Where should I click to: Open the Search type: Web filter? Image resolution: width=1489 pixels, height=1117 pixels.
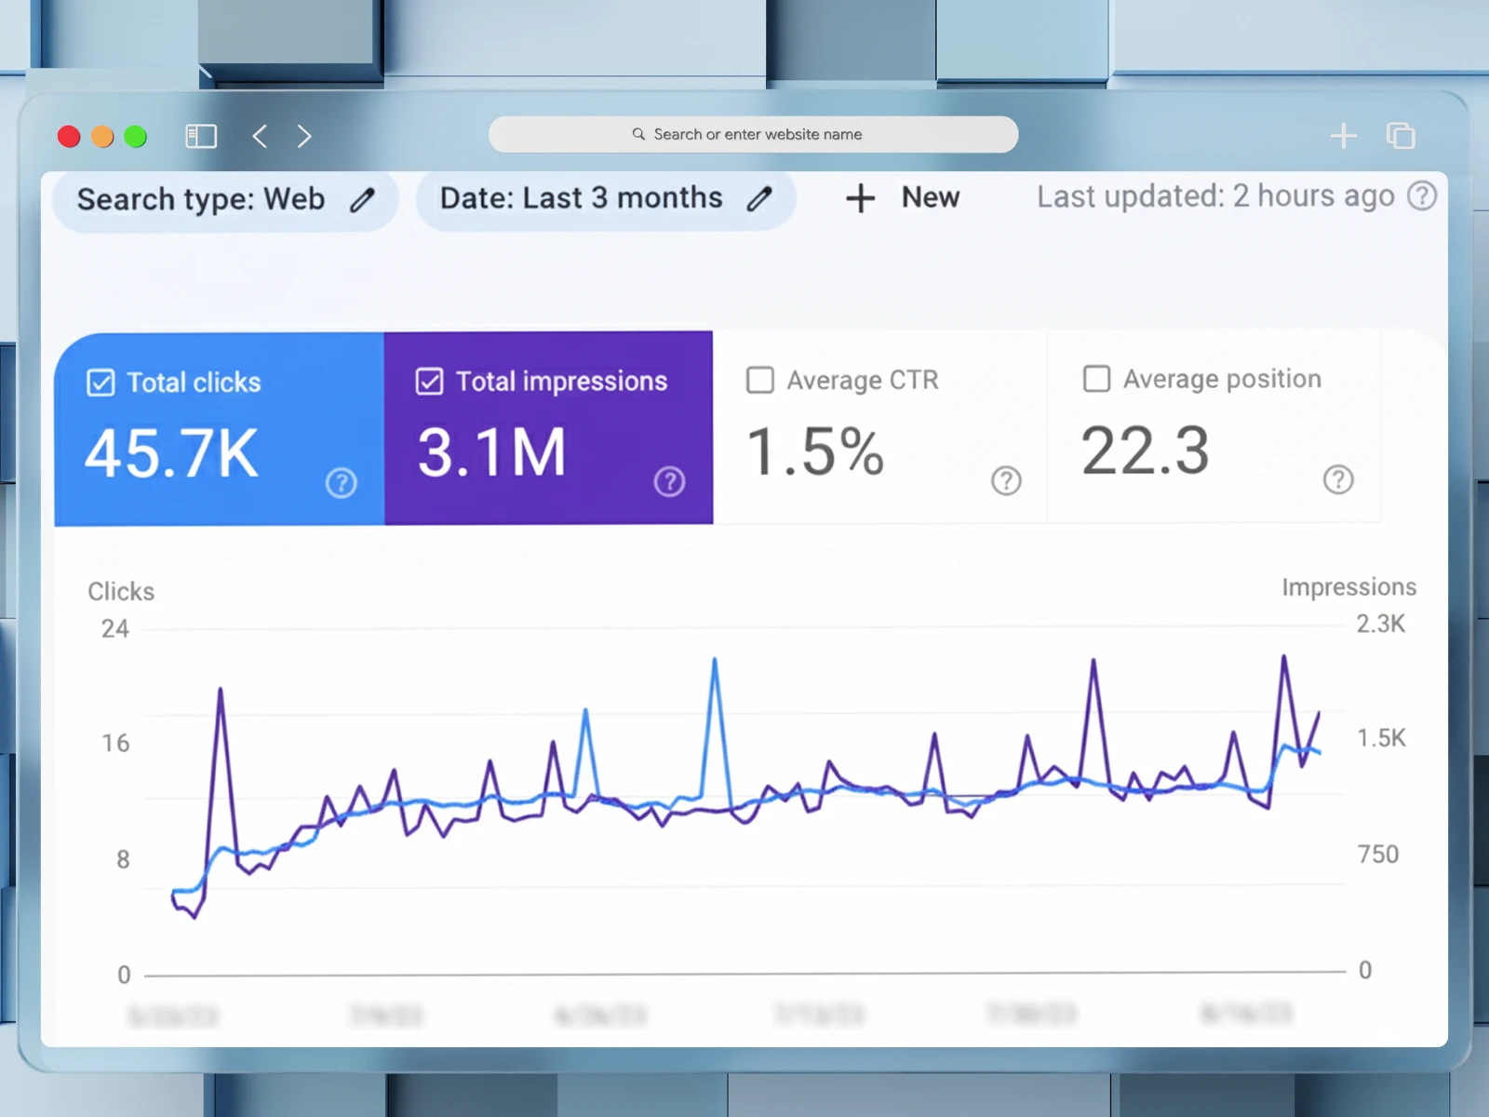tap(201, 199)
